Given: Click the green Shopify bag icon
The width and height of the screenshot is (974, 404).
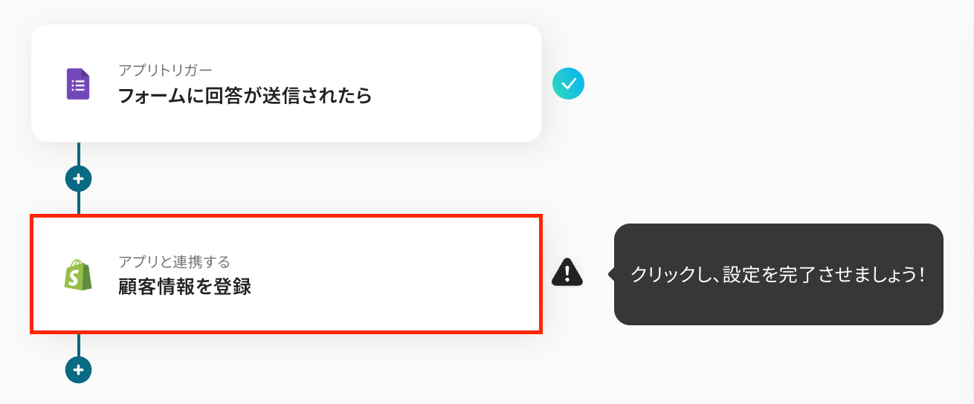Looking at the screenshot, I should (78, 275).
